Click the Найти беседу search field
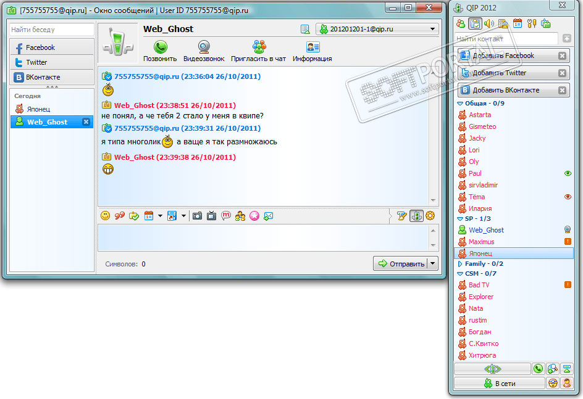The image size is (583, 399). click(51, 30)
